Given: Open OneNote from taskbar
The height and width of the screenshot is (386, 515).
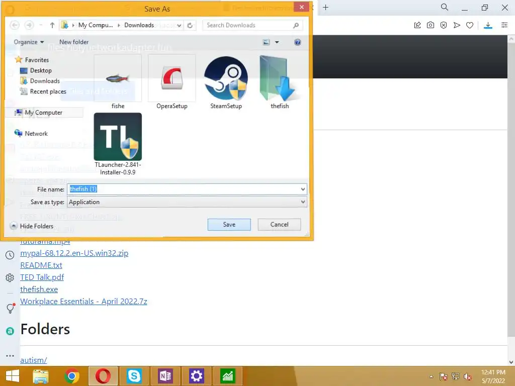Looking at the screenshot, I should [165, 376].
